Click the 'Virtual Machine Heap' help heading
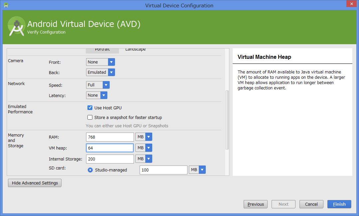Screen dimensions: 359x216 [x=264, y=57]
